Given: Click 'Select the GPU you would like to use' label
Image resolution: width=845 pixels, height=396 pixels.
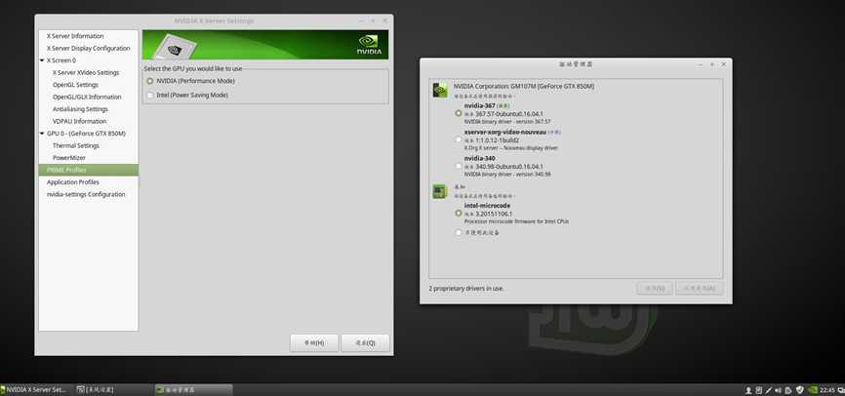Looking at the screenshot, I should click(x=193, y=69).
